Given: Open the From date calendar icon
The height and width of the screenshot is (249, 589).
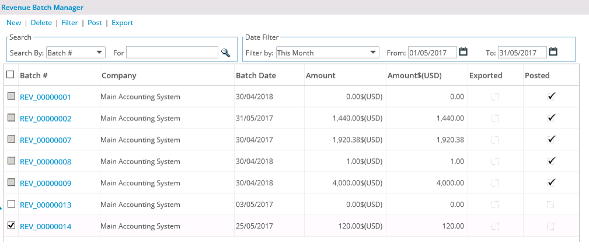Looking at the screenshot, I should (463, 51).
